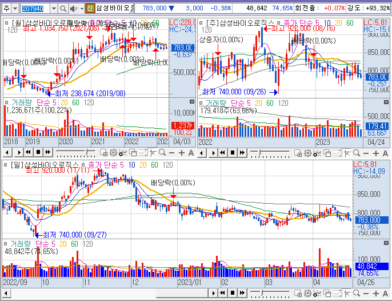Fast-forward the weekly chart
The image size is (392, 301).
(x=242, y=153)
